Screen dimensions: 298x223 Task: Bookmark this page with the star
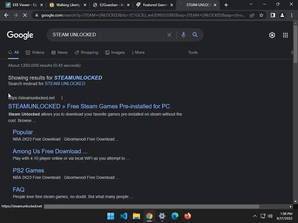261,15
